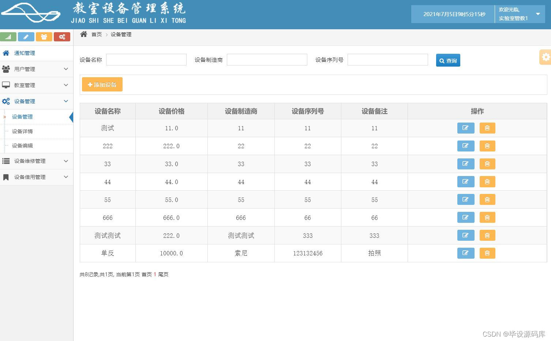
Task: Click the 索尼 manufacturer cell
Action: click(x=241, y=253)
